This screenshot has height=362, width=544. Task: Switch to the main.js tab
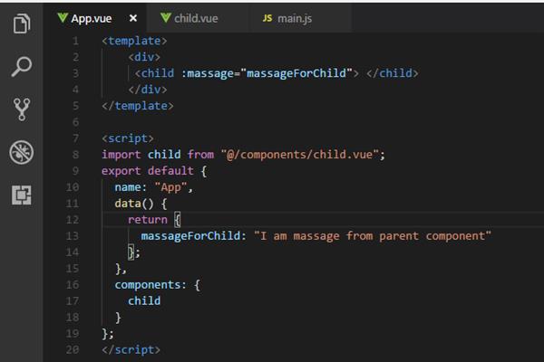pyautogui.click(x=296, y=18)
